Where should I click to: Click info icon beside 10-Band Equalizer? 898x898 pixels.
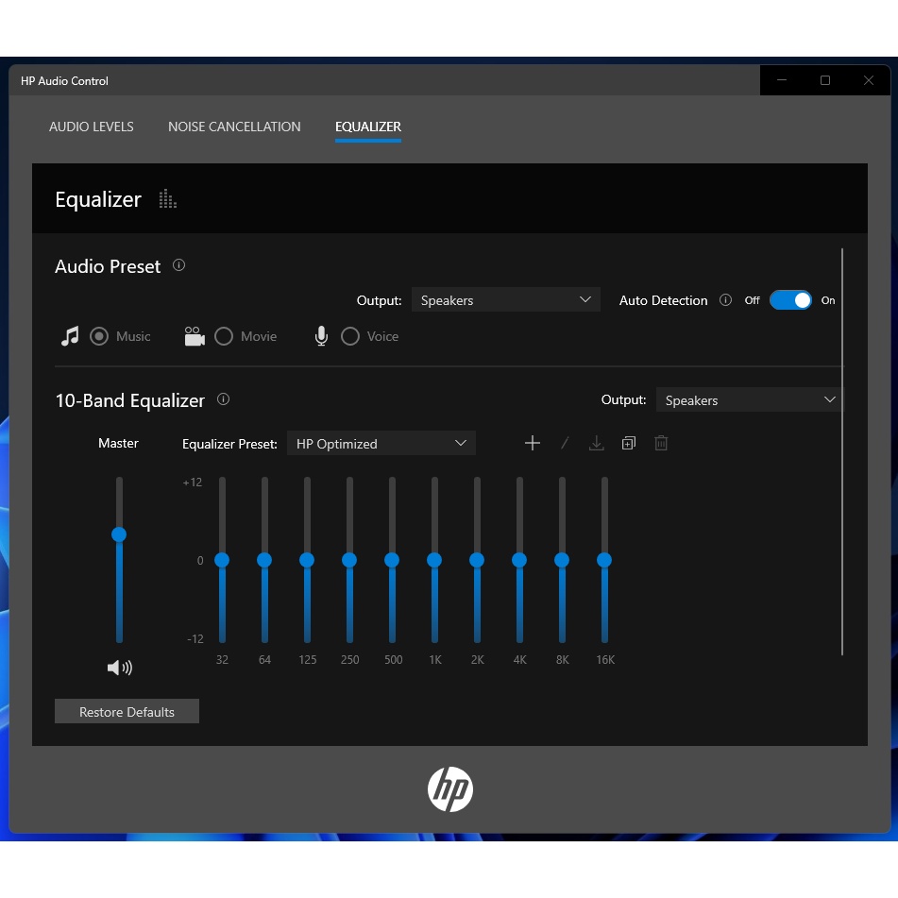tap(223, 399)
